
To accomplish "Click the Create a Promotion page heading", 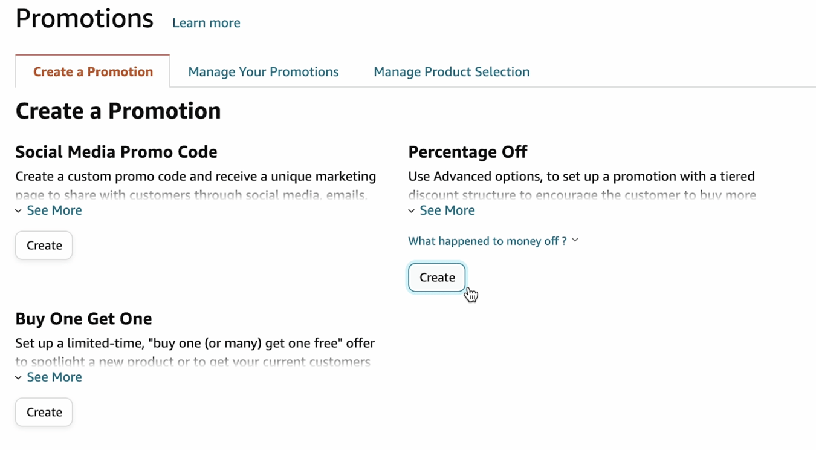I will 118,111.
